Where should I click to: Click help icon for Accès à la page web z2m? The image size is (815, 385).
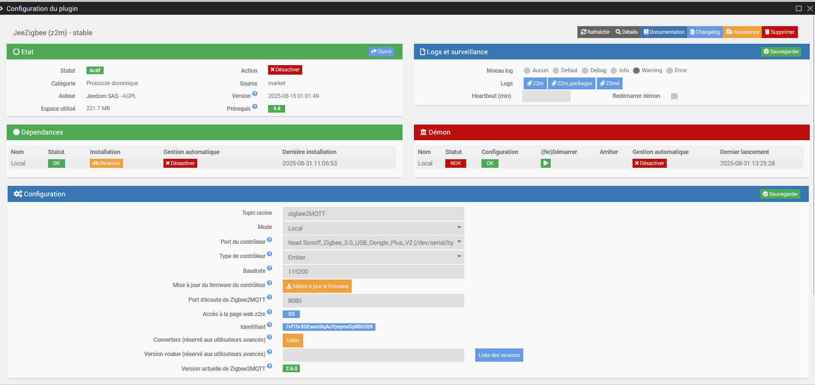269,312
